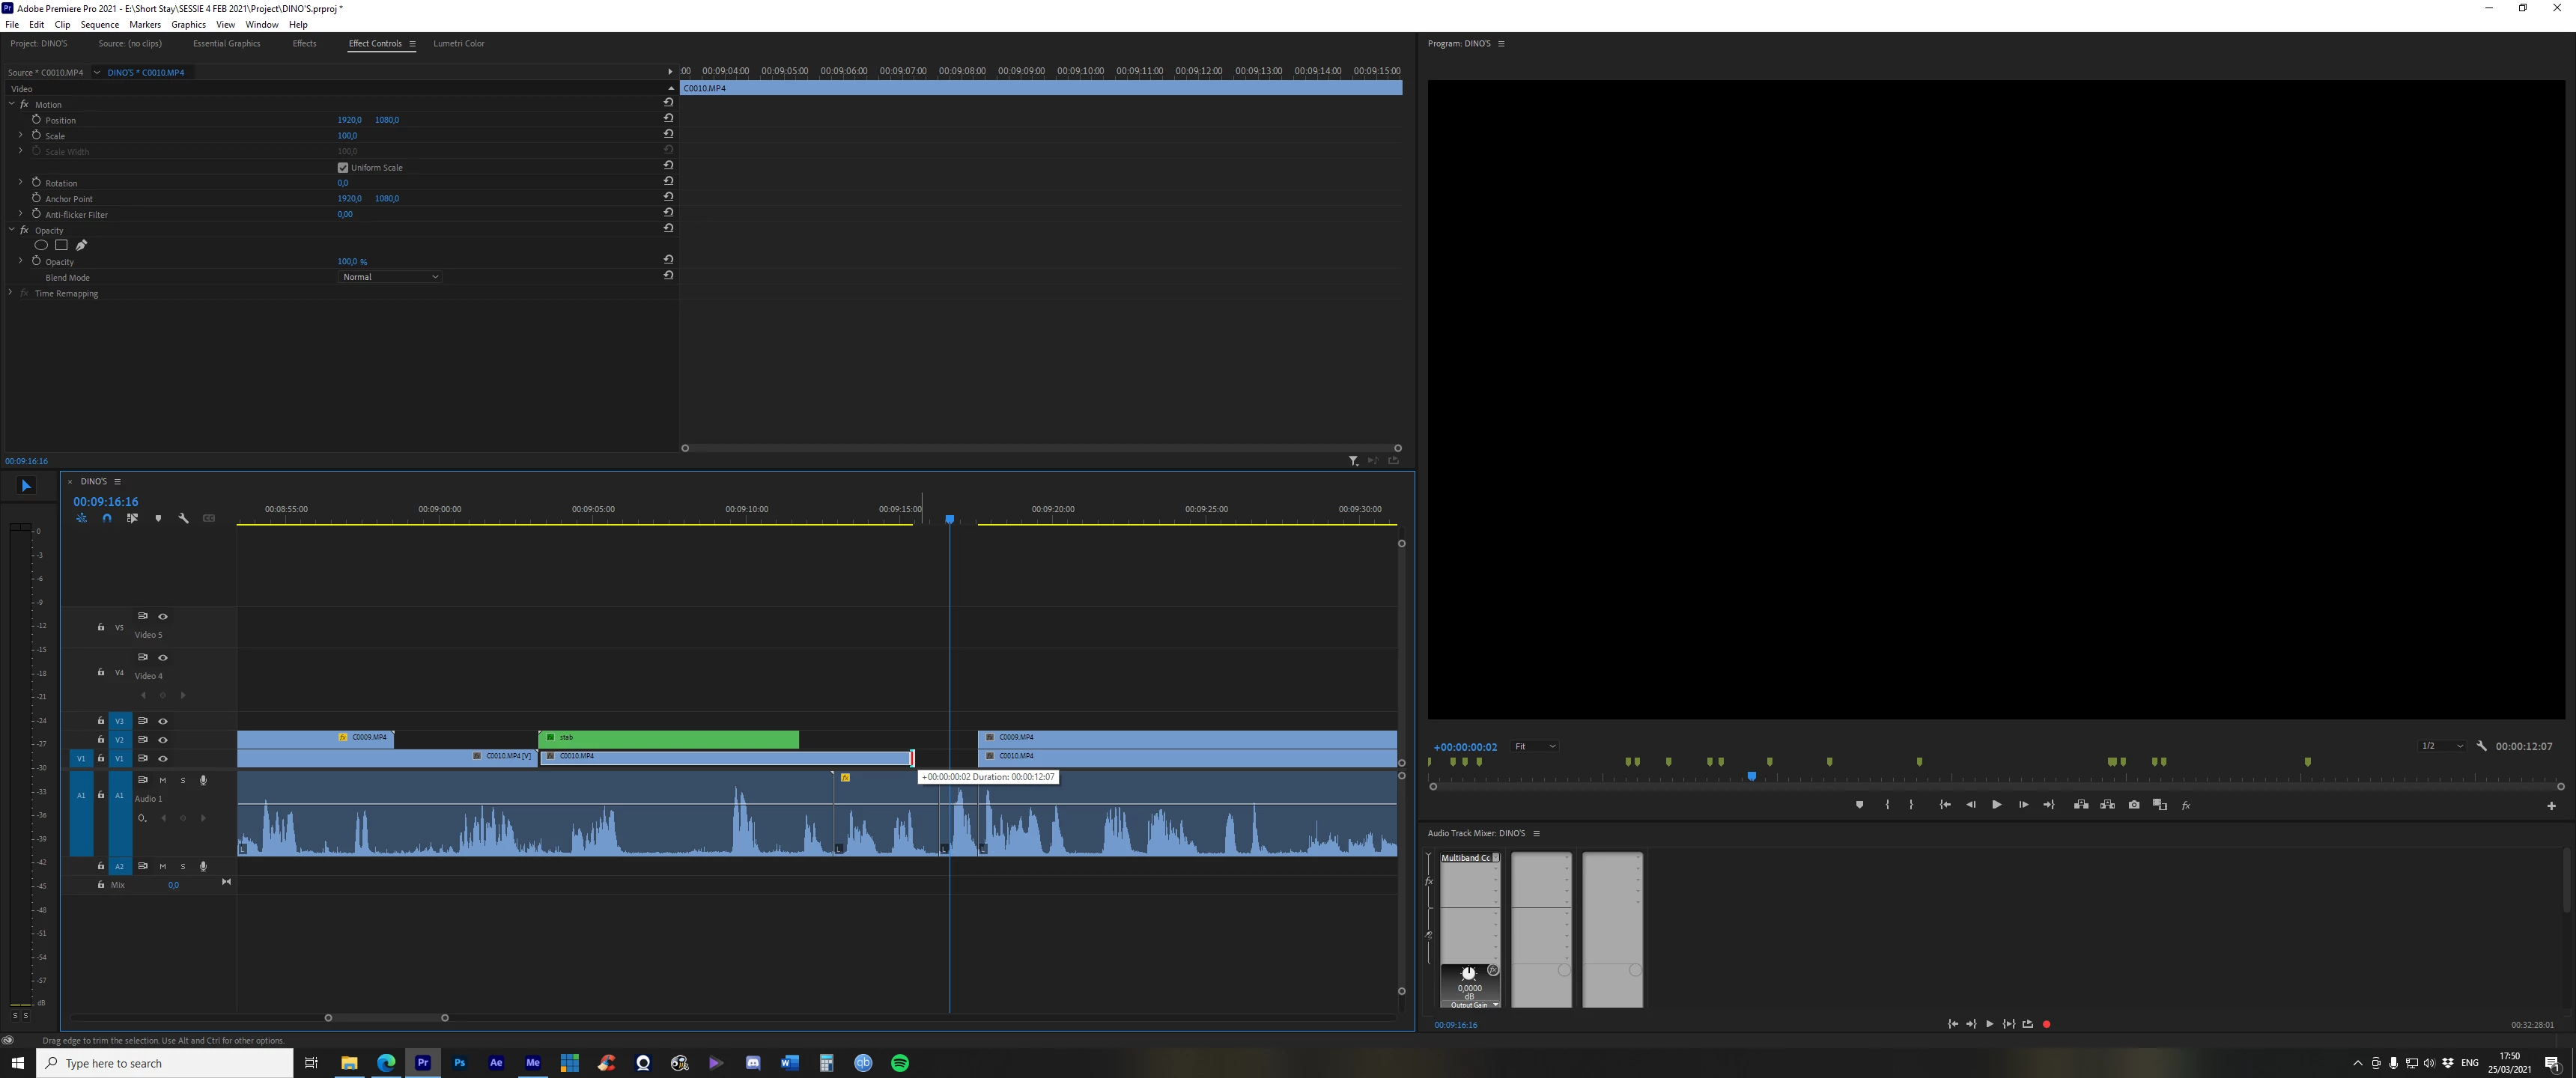This screenshot has height=1078, width=2576.
Task: Expand the Rotation property arrow
Action: tap(20, 182)
